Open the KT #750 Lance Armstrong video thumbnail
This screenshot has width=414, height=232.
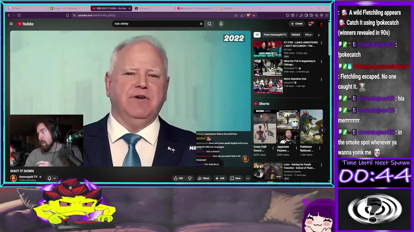[268, 49]
